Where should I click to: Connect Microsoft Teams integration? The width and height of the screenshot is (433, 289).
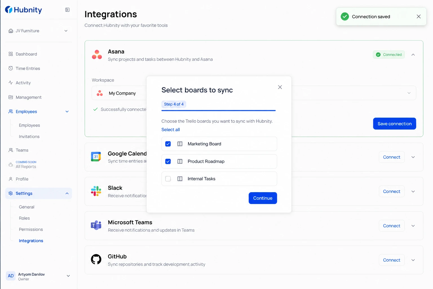pos(392,226)
